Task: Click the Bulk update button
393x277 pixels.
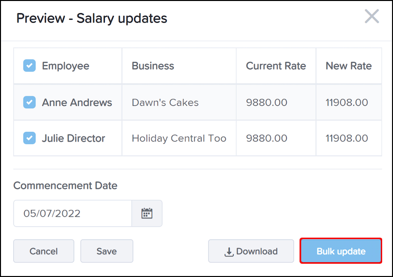Action: [341, 251]
